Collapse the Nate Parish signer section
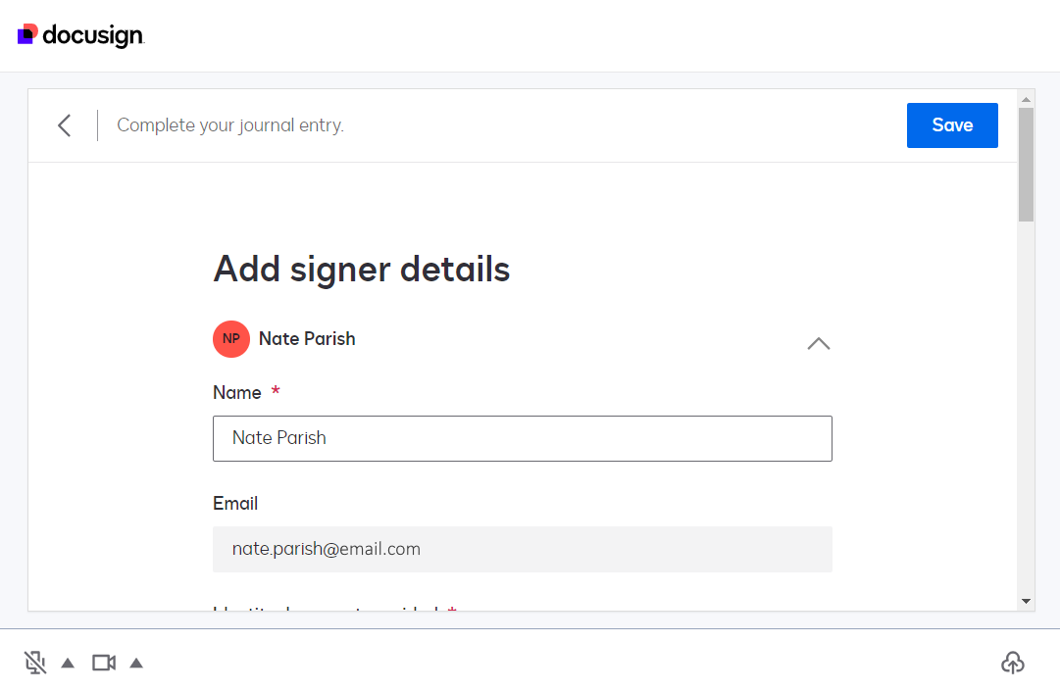Viewport: 1060px width, 692px height. coord(819,344)
